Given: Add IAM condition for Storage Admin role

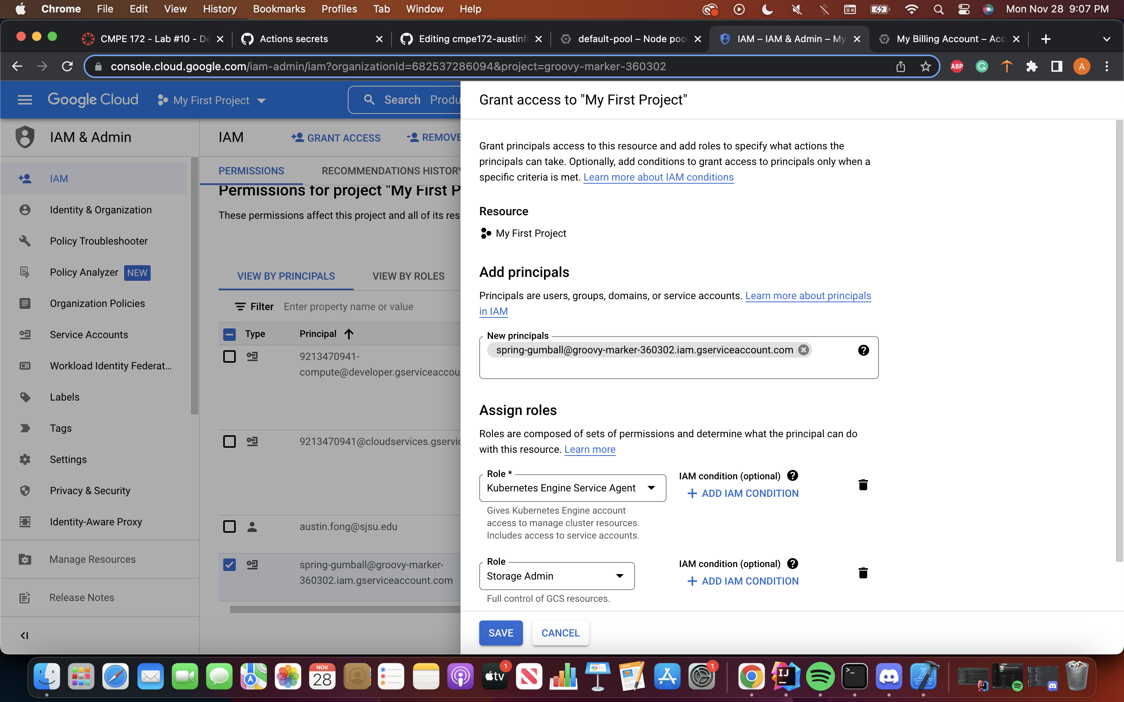Looking at the screenshot, I should coord(743,581).
